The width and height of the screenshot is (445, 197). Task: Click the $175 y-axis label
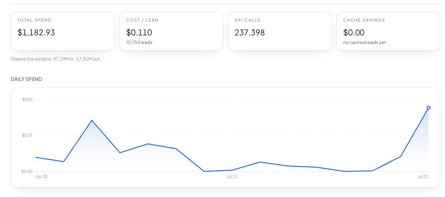(x=28, y=136)
